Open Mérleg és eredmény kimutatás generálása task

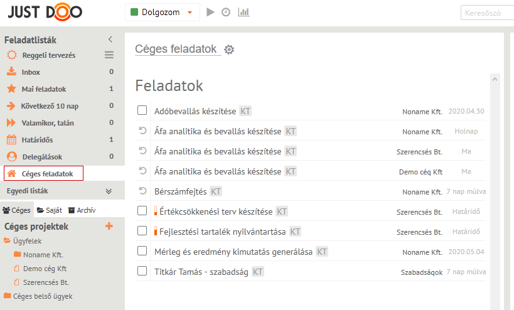point(233,252)
